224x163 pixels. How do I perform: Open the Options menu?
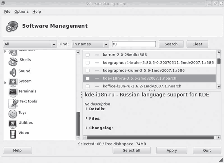21,12
